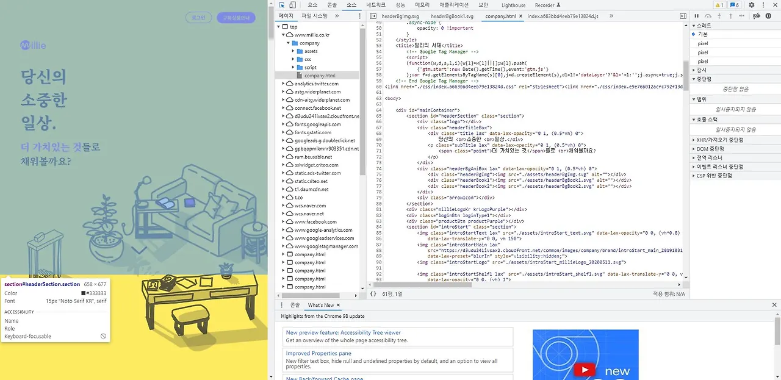Image resolution: width=781 pixels, height=380 pixels.
Task: Open the 메모리 panel tab
Action: (422, 5)
